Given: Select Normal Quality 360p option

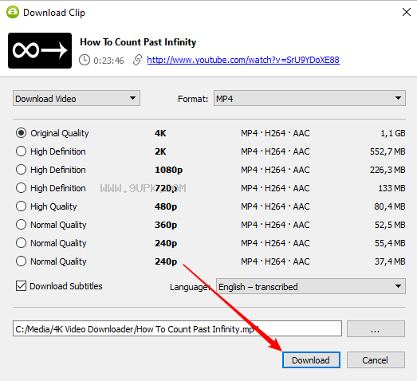Looking at the screenshot, I should pyautogui.click(x=21, y=225).
